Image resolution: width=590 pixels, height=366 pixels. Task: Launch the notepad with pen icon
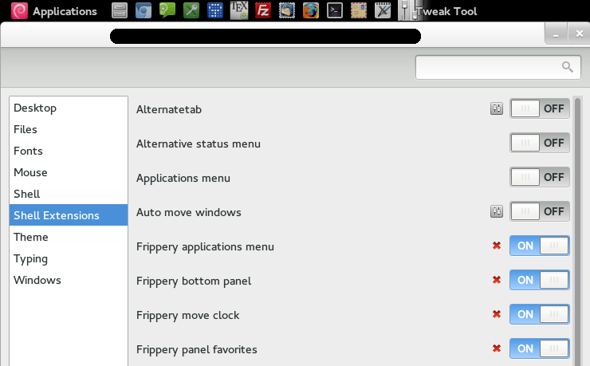coord(383,11)
